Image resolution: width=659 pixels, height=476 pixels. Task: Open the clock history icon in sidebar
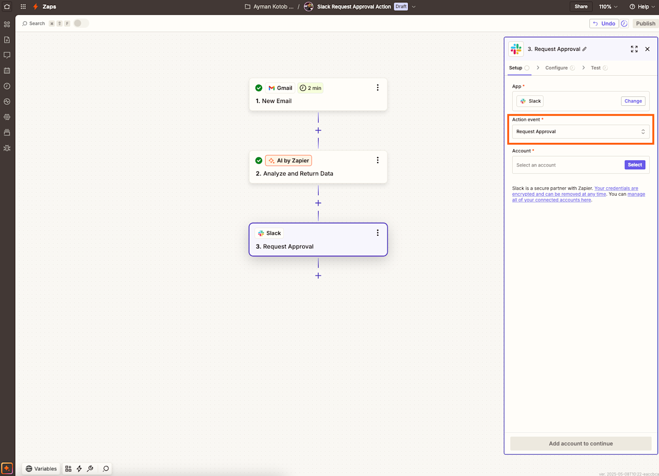(7, 86)
